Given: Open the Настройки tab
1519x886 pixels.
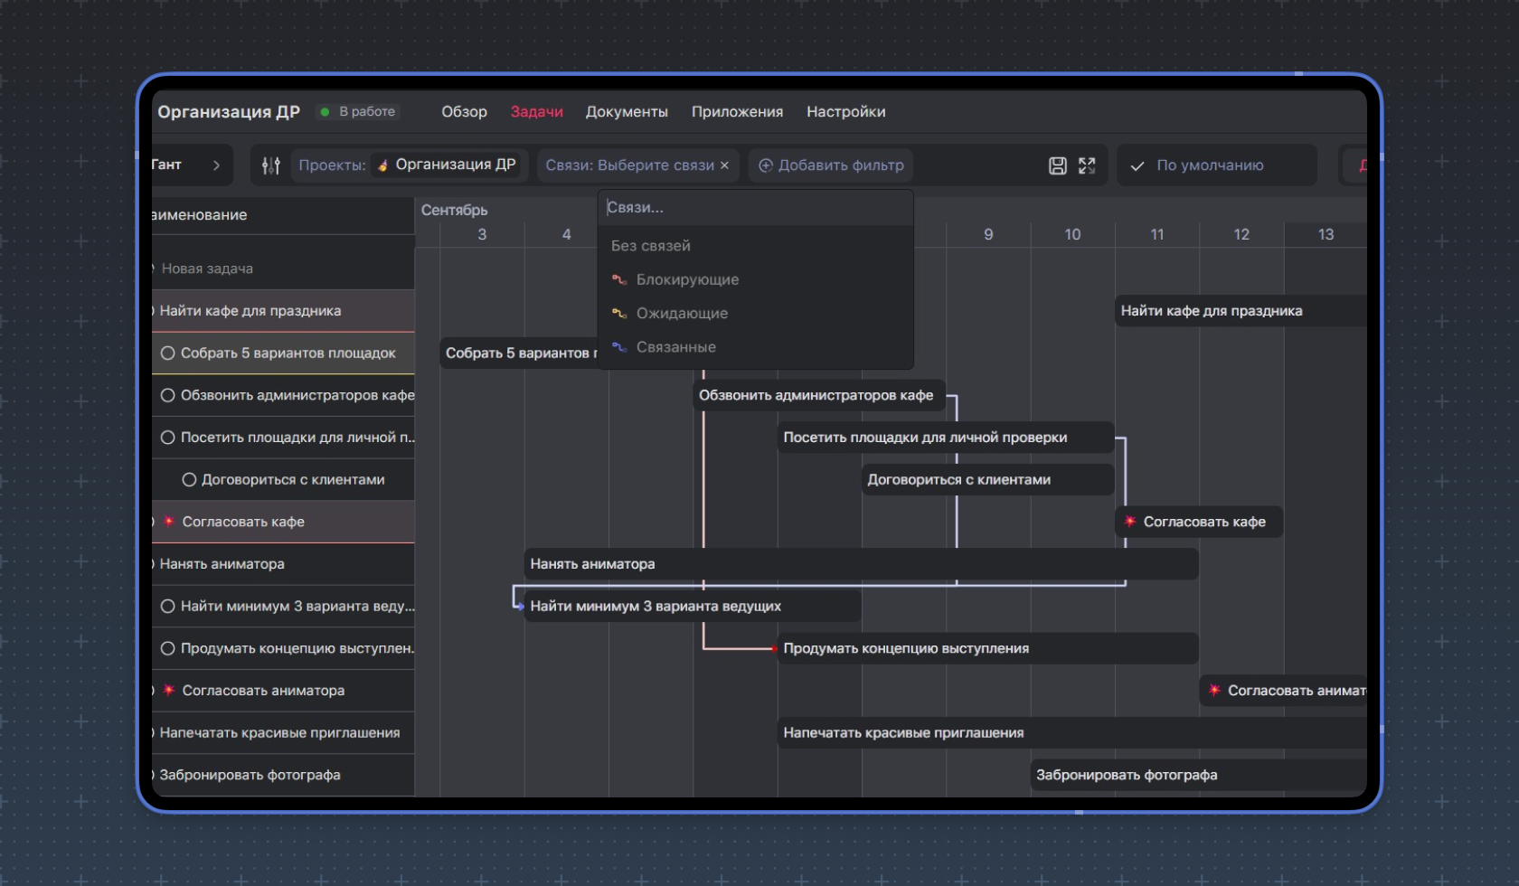Looking at the screenshot, I should (845, 112).
